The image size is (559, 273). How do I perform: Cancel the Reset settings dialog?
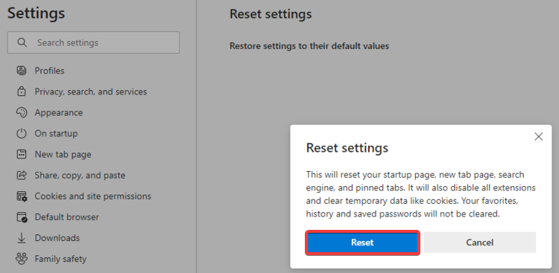pyautogui.click(x=479, y=243)
